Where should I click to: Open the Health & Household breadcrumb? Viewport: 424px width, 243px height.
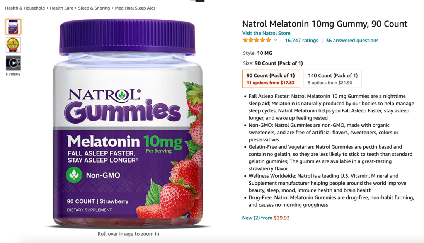pyautogui.click(x=25, y=8)
